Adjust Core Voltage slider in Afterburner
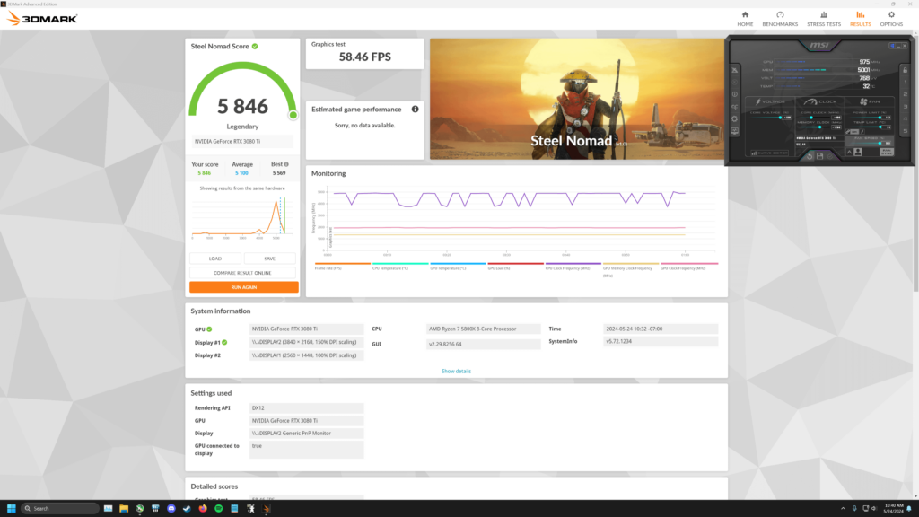Screen dimensions: 919x517 (x=766, y=118)
